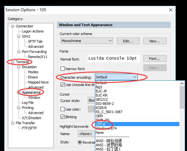
Task: Open the color scheme dropdown
Action: pyautogui.click(x=87, y=41)
